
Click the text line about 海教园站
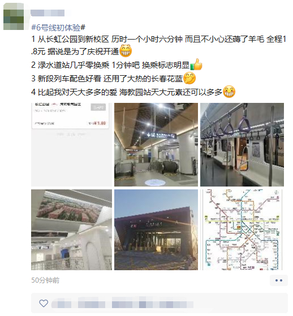click(x=127, y=92)
